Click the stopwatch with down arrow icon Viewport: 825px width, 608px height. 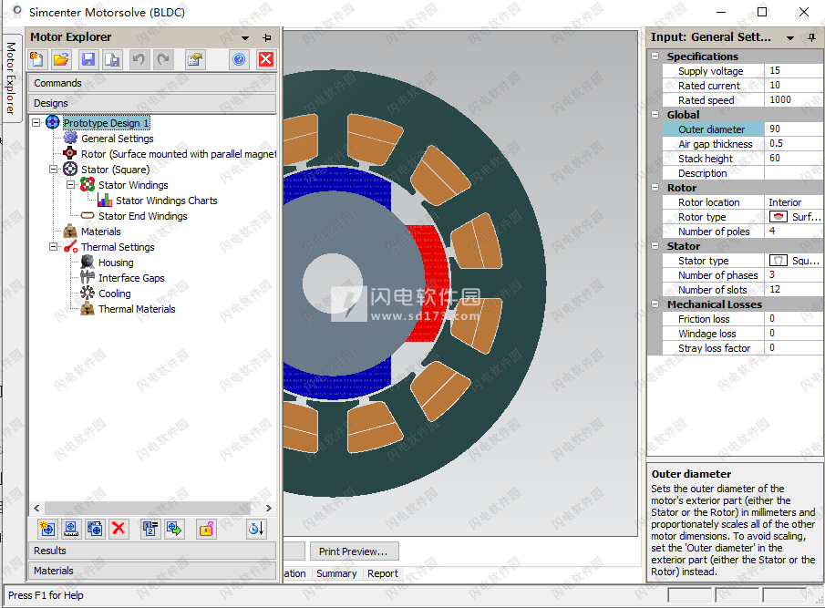[x=256, y=529]
